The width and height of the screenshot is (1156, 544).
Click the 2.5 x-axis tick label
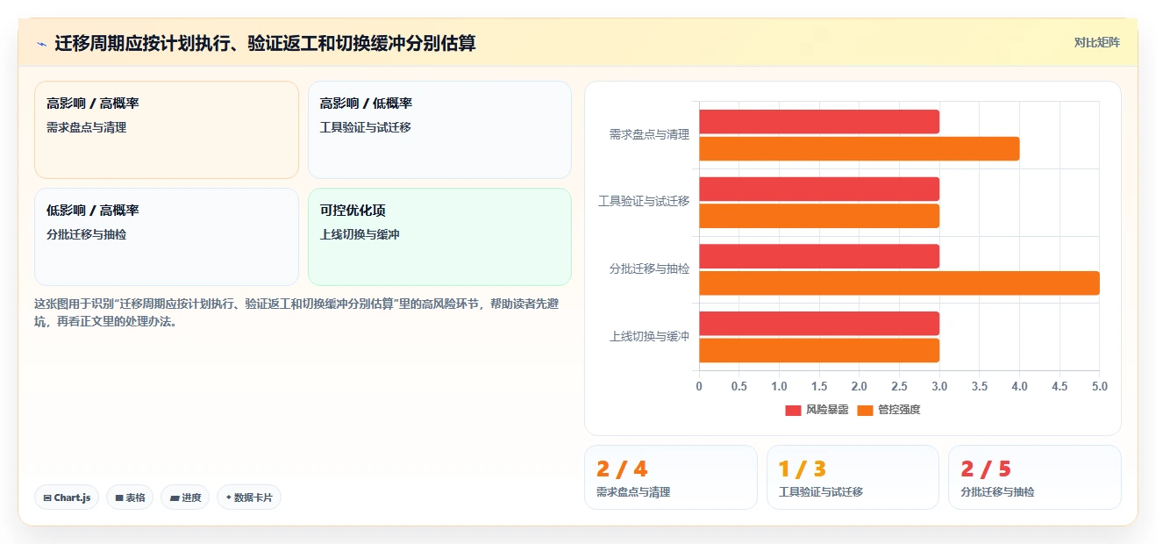(899, 387)
